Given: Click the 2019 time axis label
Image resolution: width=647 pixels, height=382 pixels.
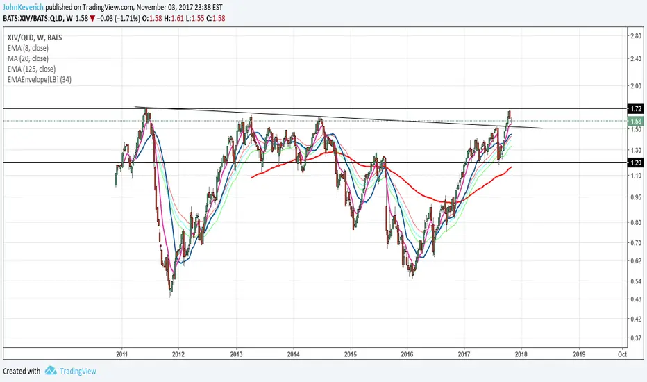Looking at the screenshot, I should pyautogui.click(x=579, y=354).
